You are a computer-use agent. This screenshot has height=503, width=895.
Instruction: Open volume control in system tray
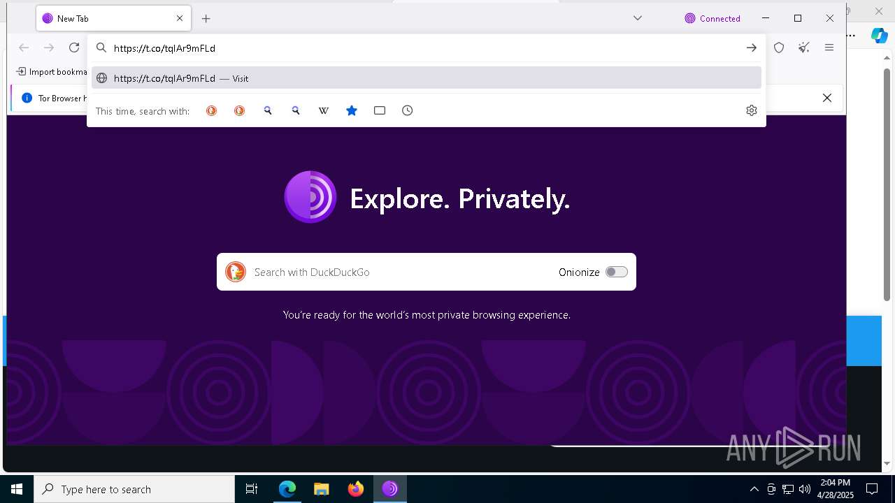[x=805, y=489]
